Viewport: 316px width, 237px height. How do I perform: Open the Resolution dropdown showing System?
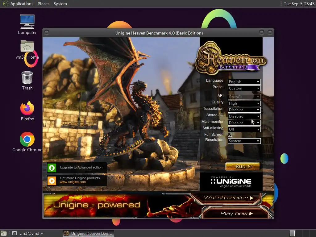pyautogui.click(x=244, y=141)
